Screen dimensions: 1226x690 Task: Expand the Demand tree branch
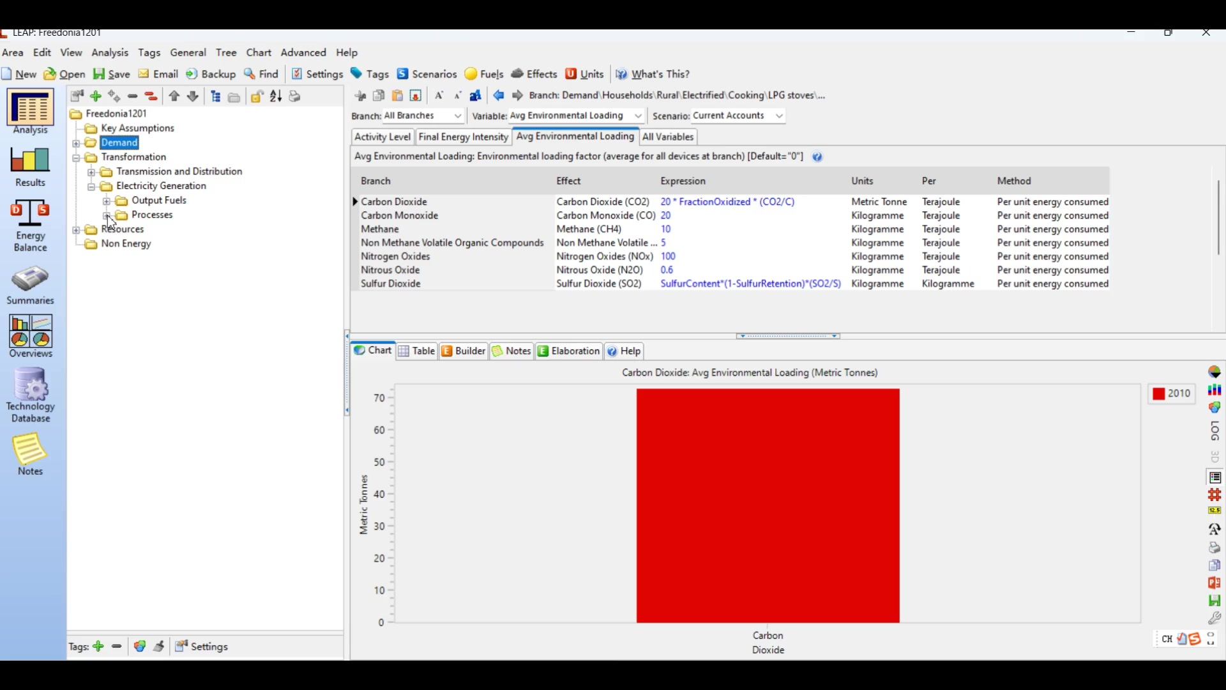pyautogui.click(x=76, y=143)
